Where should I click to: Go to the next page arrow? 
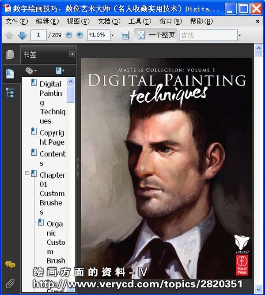click(22, 35)
